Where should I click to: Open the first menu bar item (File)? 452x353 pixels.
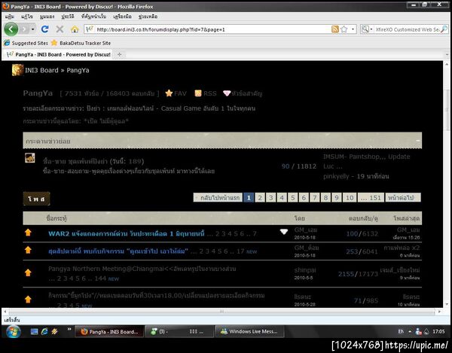pos(10,17)
